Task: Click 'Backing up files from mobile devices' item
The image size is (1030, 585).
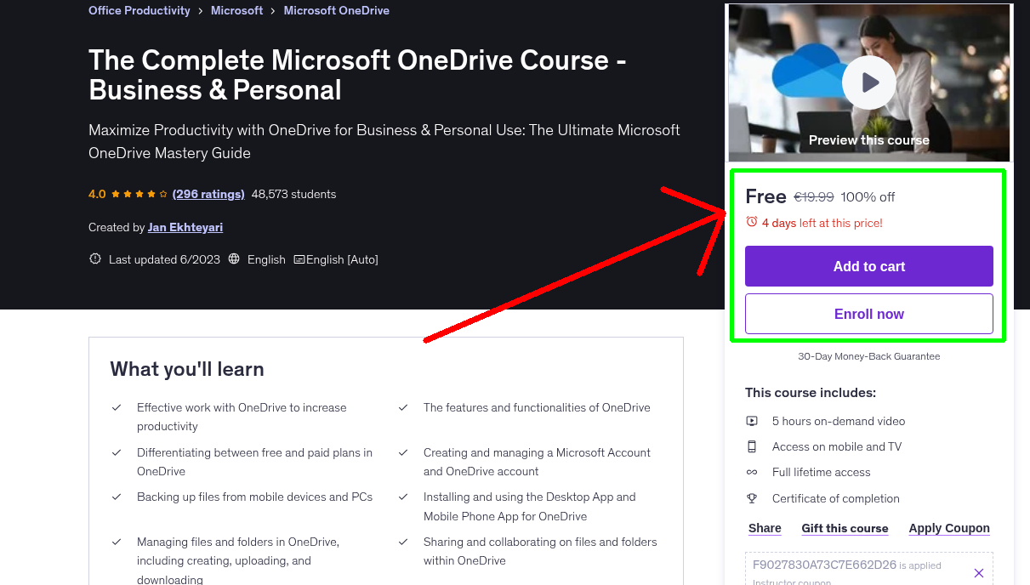Action: 254,497
